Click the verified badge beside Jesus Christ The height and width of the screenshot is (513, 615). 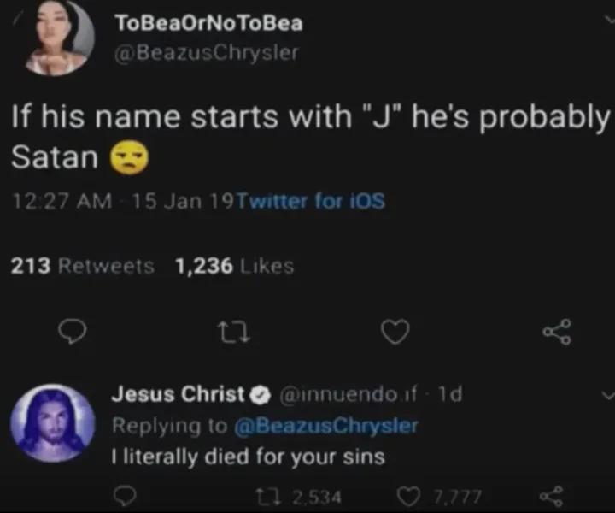[x=260, y=395]
